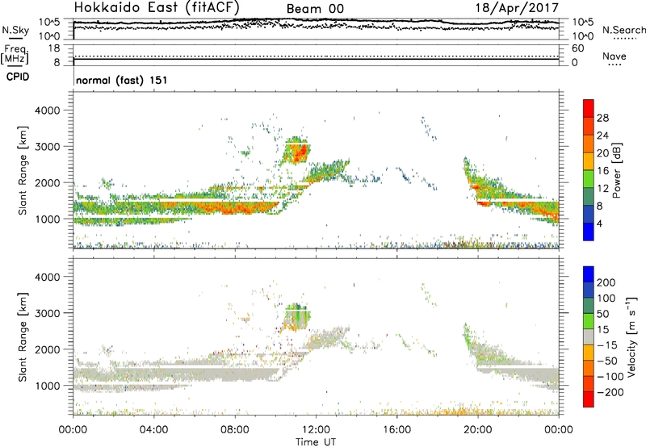Click the right '10^0' noise axis label

[x=583, y=36]
